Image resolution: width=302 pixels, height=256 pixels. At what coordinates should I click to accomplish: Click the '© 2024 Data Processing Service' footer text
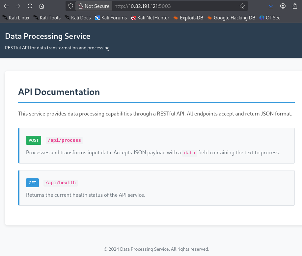156,249
